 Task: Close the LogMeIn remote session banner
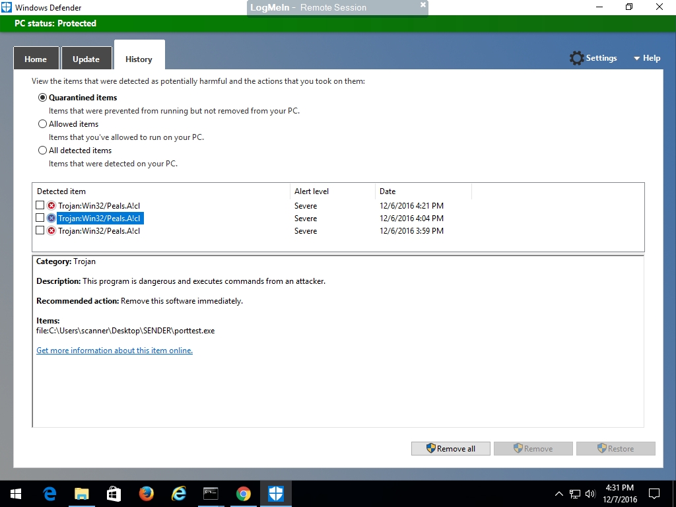[423, 5]
